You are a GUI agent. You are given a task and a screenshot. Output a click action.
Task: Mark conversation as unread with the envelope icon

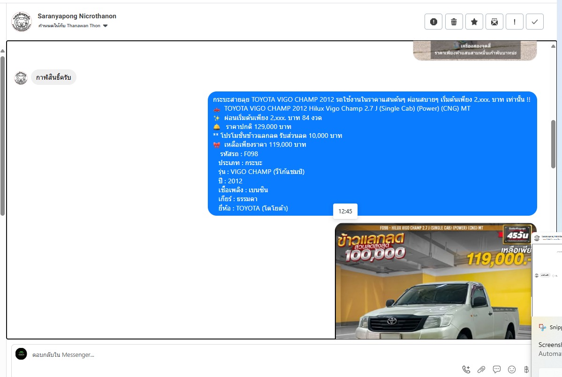tap(494, 22)
